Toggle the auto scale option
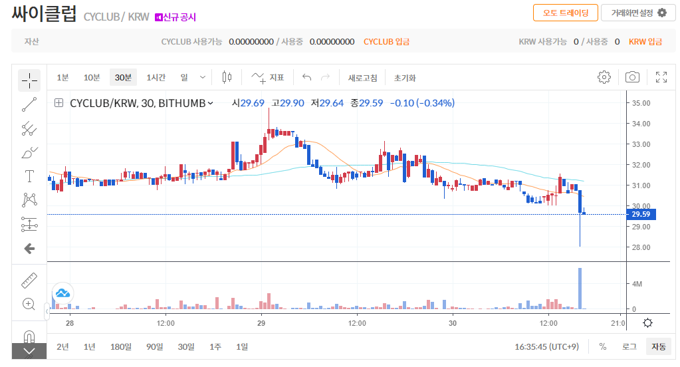The width and height of the screenshot is (680, 367). pos(658,346)
